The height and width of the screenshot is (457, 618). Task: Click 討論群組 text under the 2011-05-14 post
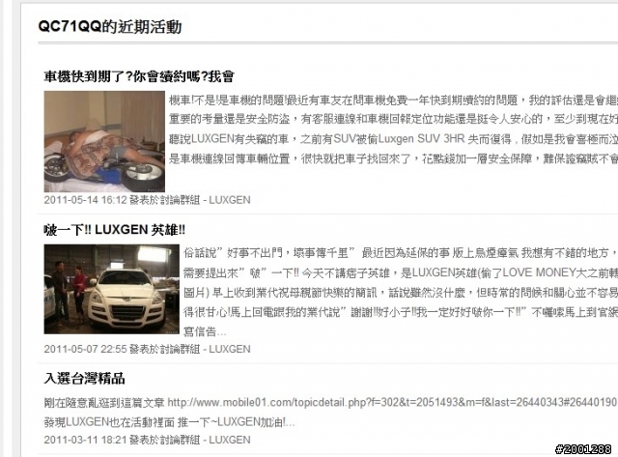click(184, 200)
